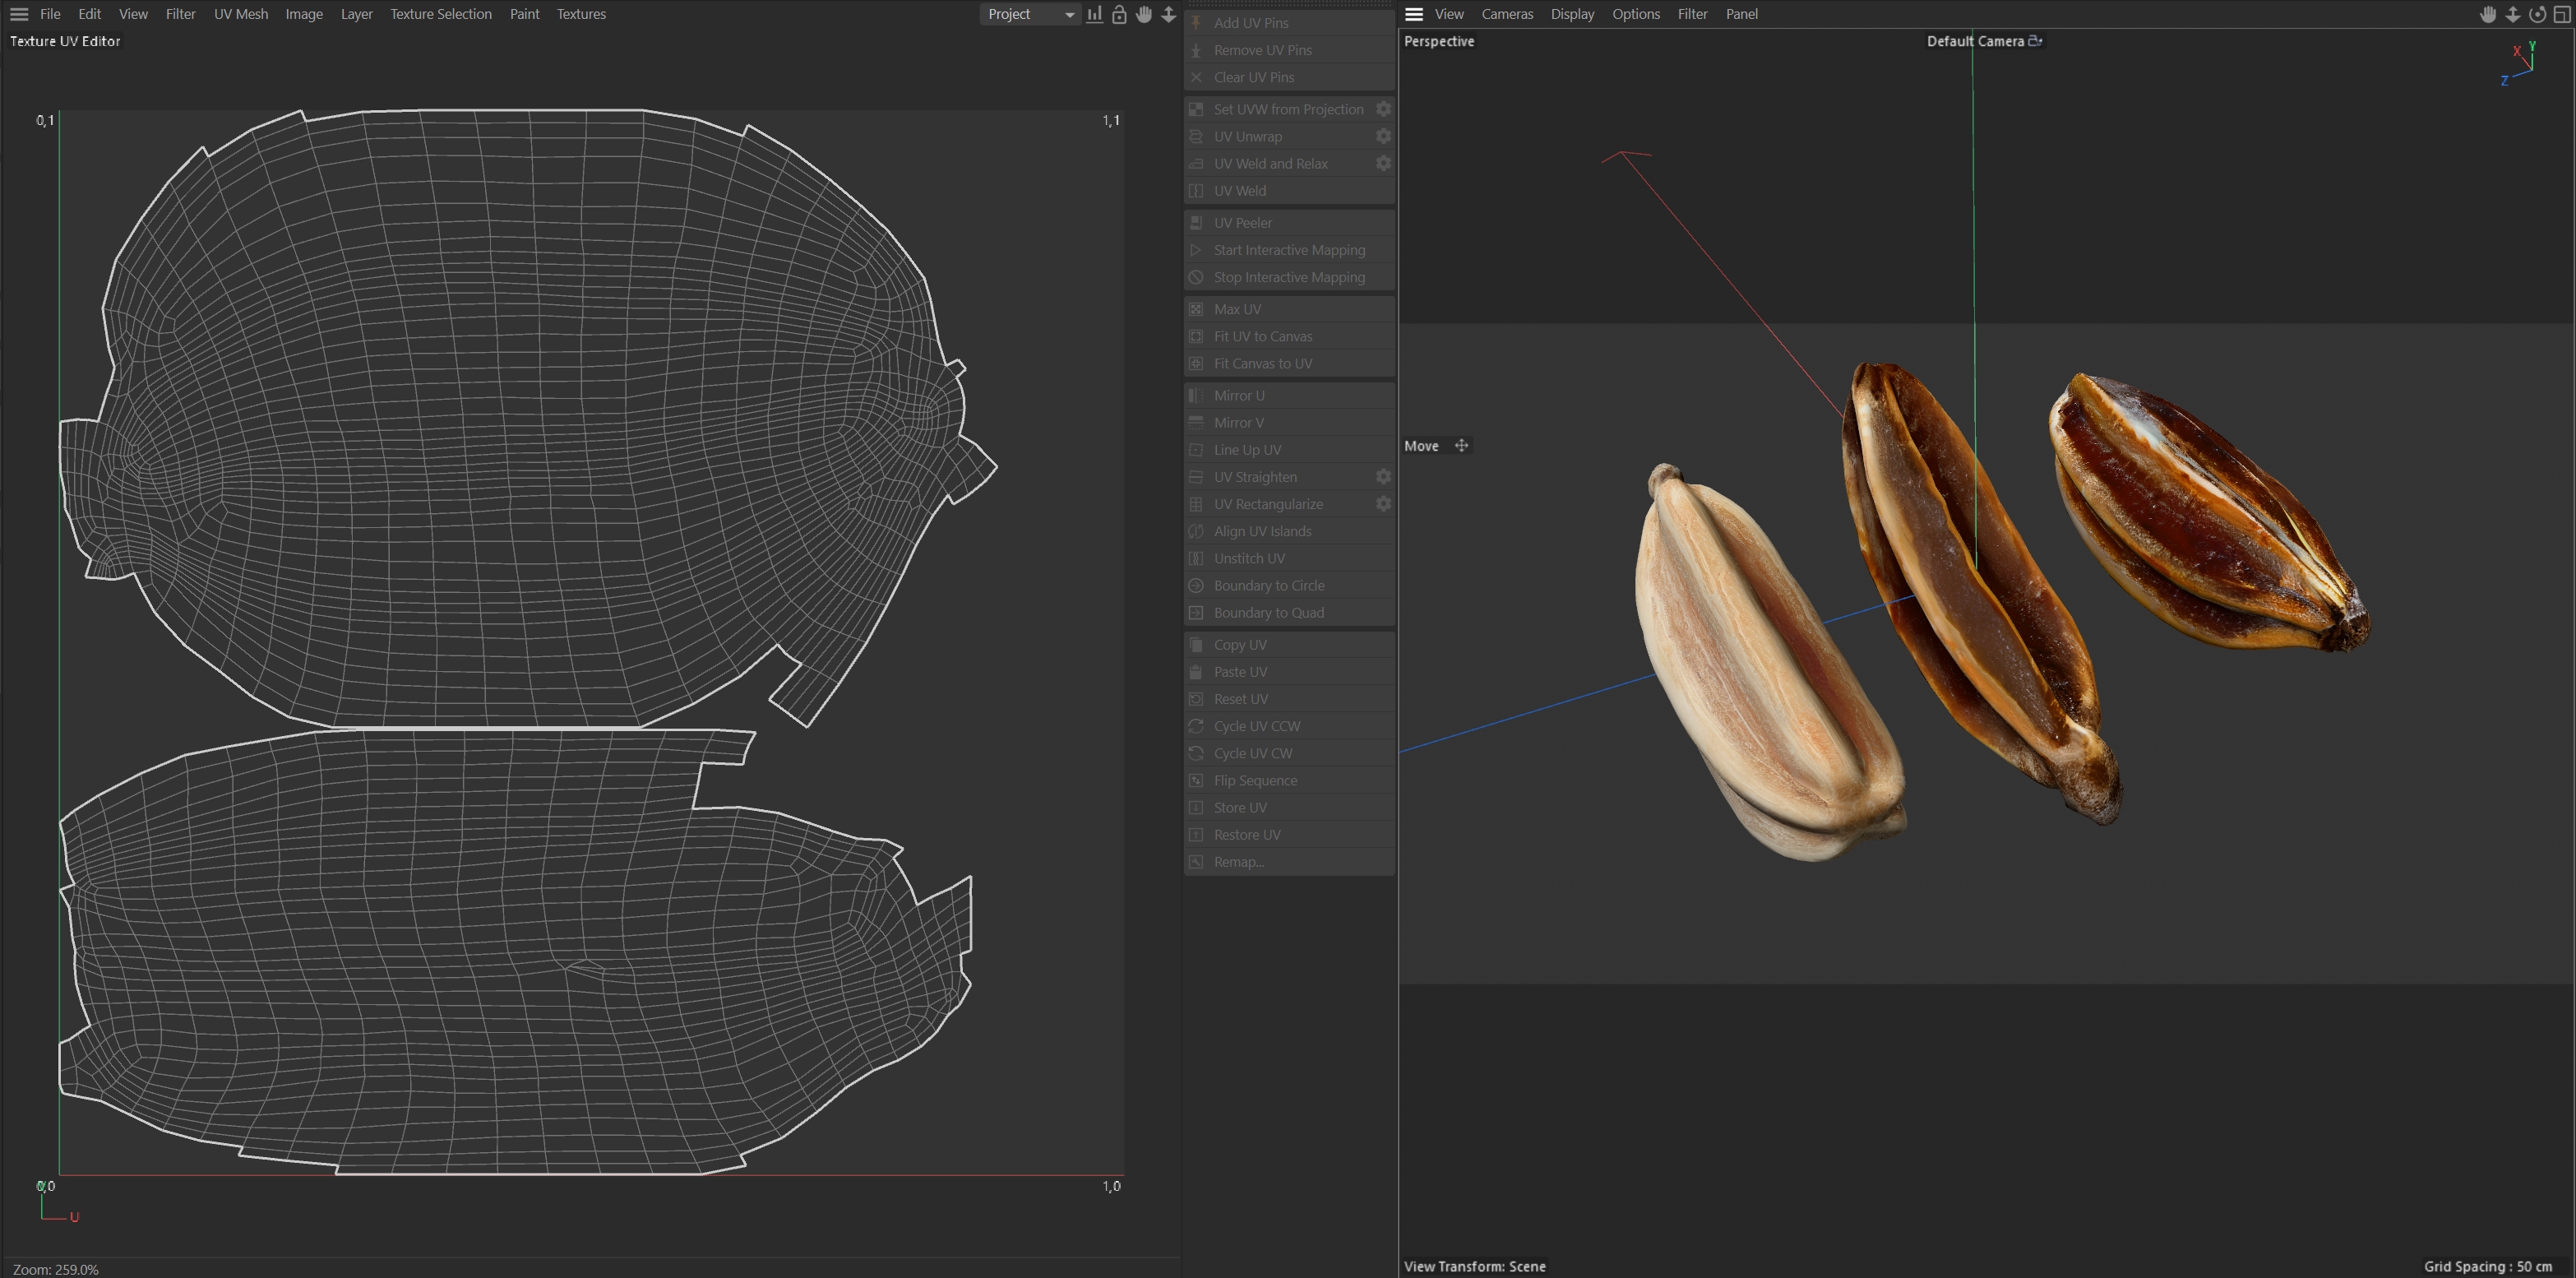Click the viewport pan hand icon
Image resolution: width=2576 pixels, height=1278 pixels.
click(2488, 14)
